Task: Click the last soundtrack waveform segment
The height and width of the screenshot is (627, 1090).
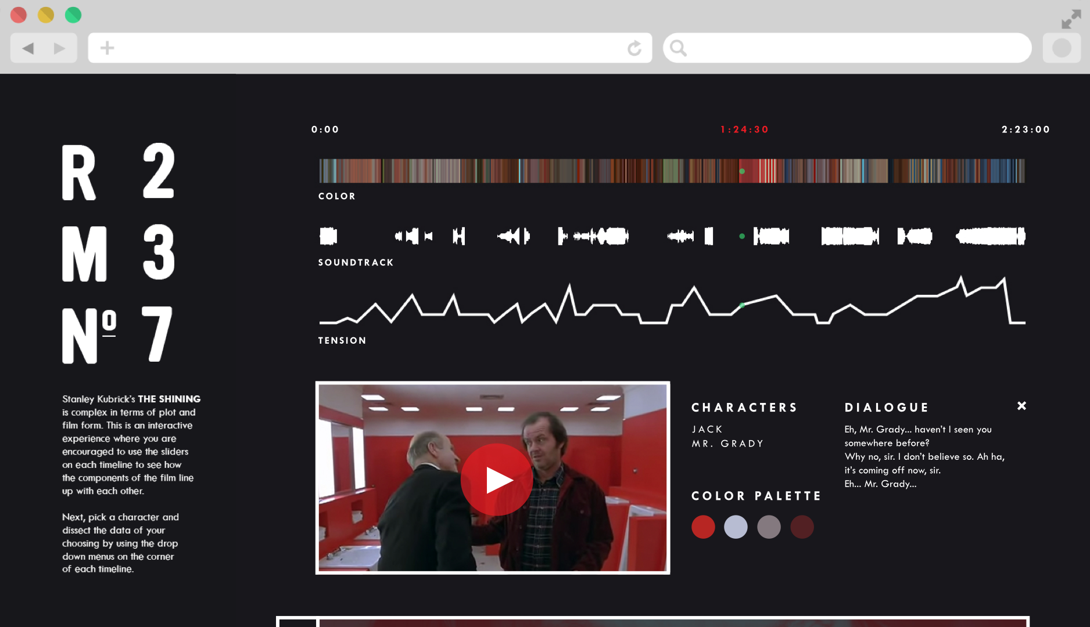Action: point(991,236)
